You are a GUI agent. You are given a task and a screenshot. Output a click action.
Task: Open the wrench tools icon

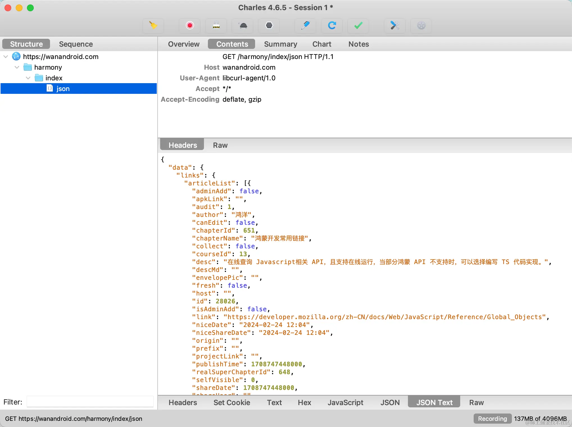coord(395,26)
